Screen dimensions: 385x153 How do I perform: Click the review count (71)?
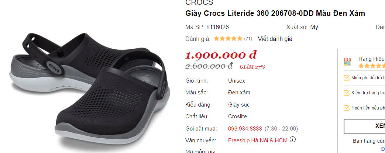[248, 39]
